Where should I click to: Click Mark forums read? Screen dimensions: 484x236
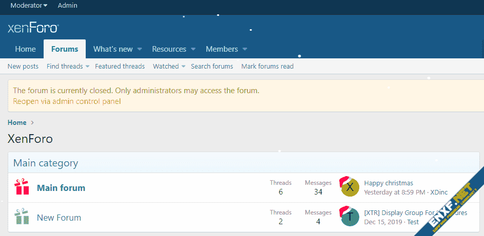point(267,67)
